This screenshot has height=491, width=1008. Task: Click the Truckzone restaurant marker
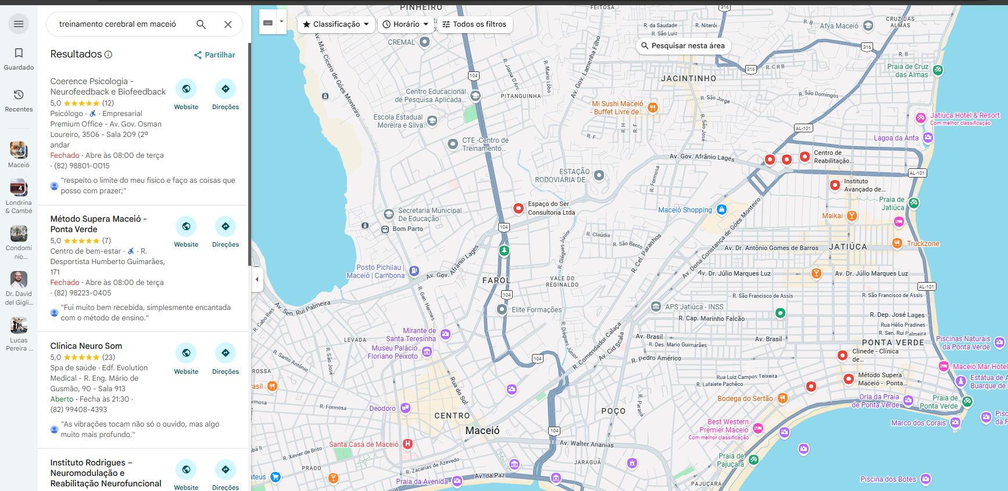coord(898,243)
